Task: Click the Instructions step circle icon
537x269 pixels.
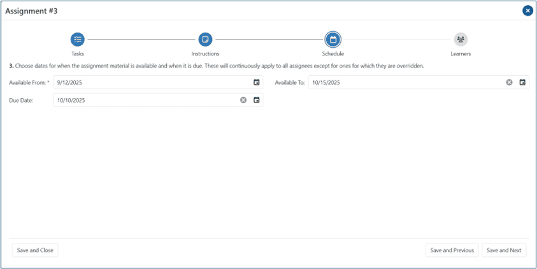Action: tap(205, 40)
